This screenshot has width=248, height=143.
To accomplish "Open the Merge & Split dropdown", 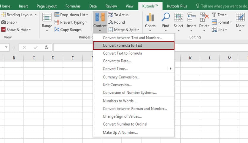I will [123, 30].
